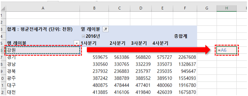This screenshot has height=96, width=248.
Task: Click cell H6 with formula =A6
Action: click(227, 50)
